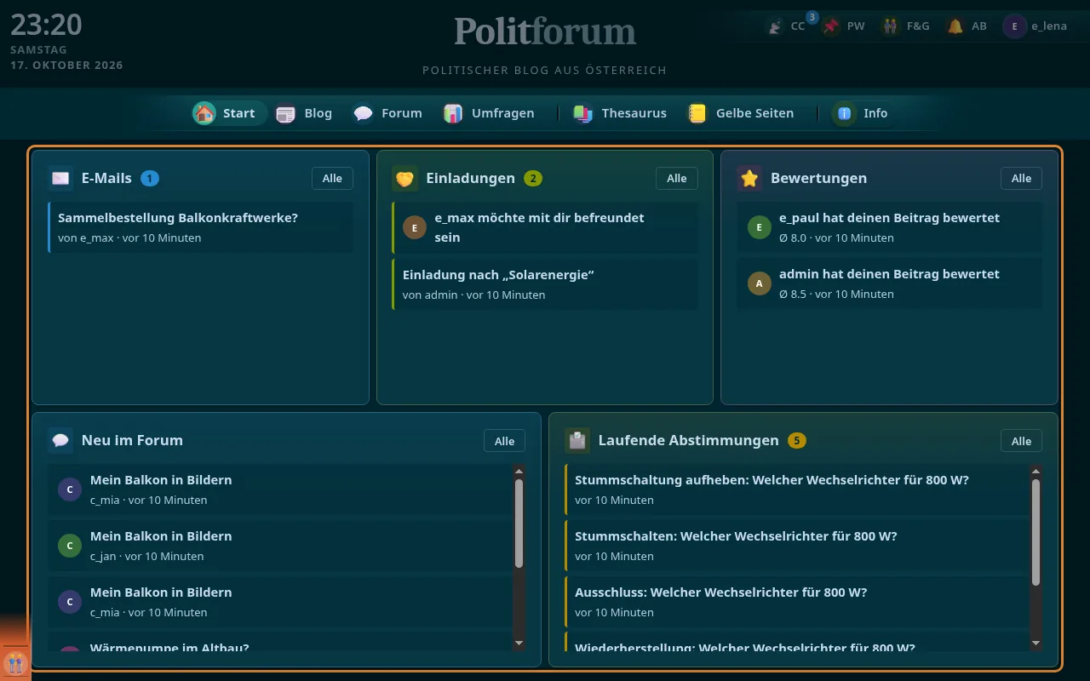Click the envelope icon of the E-Mails panel

coord(60,178)
